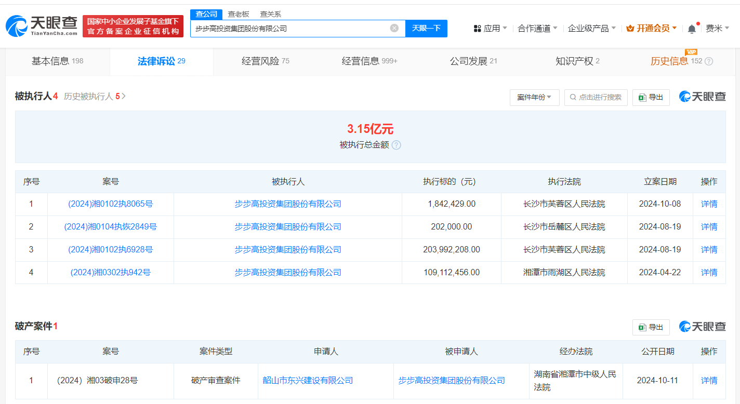Click the Tianyancha logo icon

17,26
